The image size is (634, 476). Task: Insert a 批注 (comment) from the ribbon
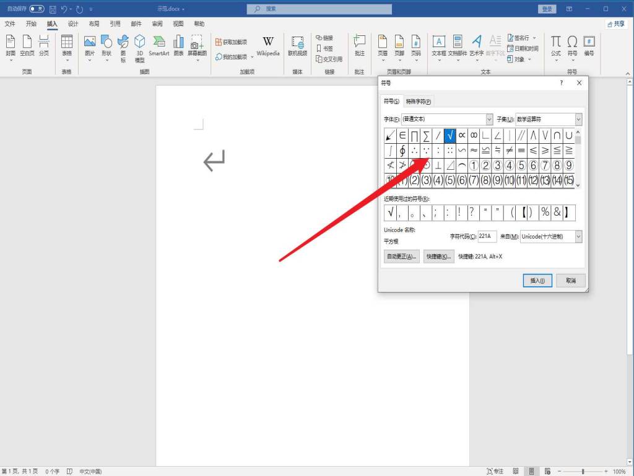click(359, 46)
